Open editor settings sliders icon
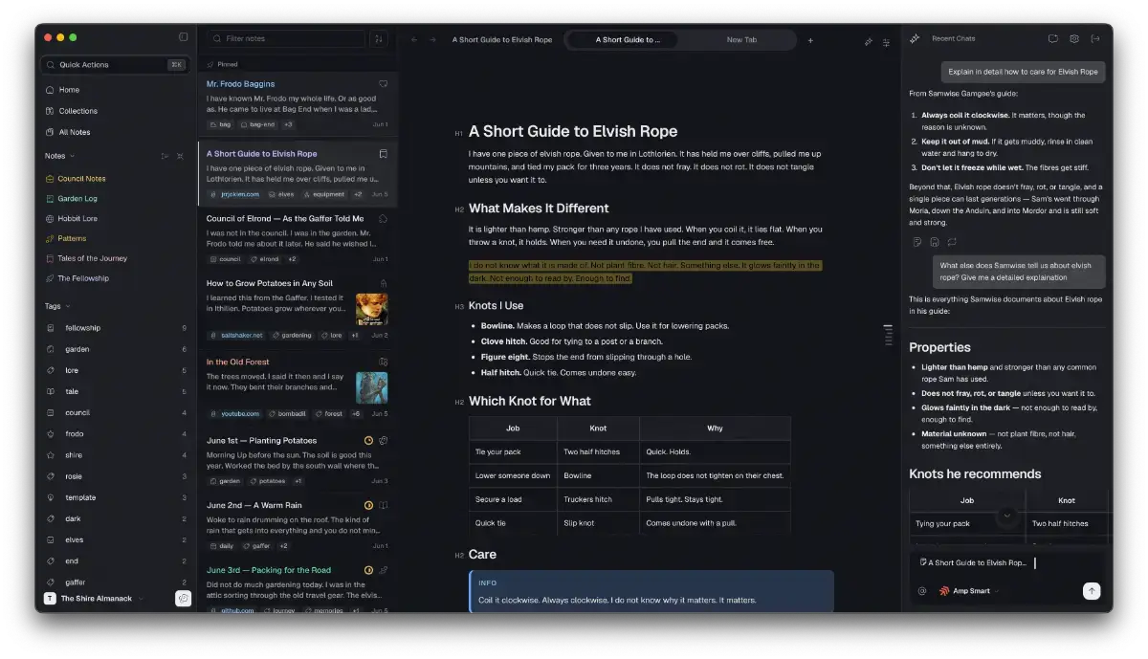1148x659 pixels. [x=886, y=41]
